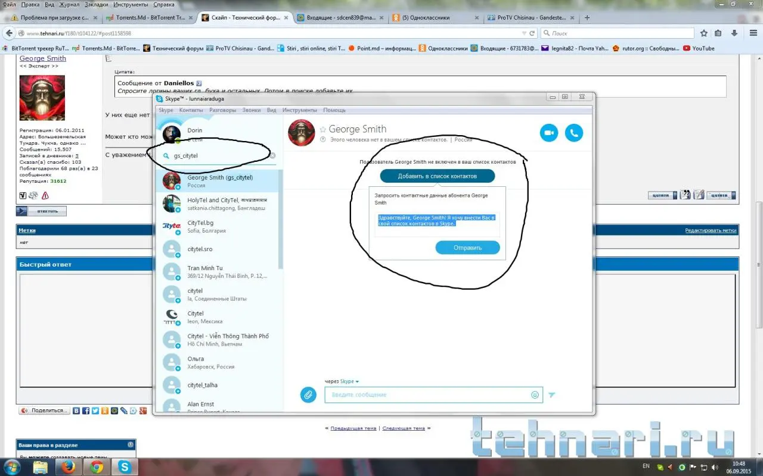Viewport: 763px width, 476px height.
Task: Attach a file using the paperclip icon
Action: (x=308, y=394)
